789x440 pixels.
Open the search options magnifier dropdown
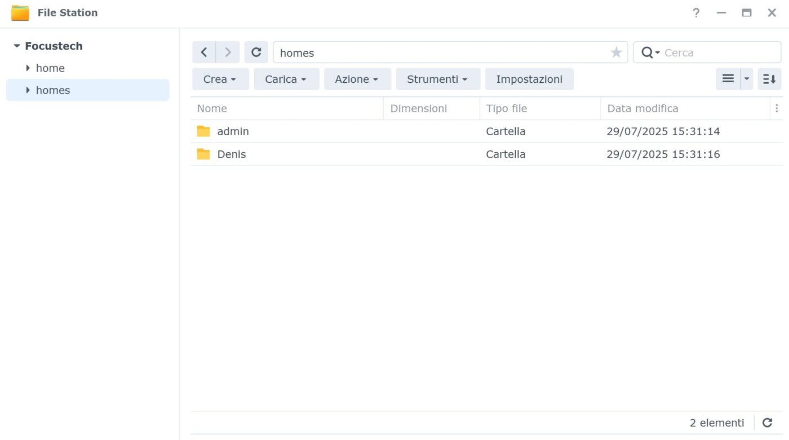pyautogui.click(x=650, y=52)
